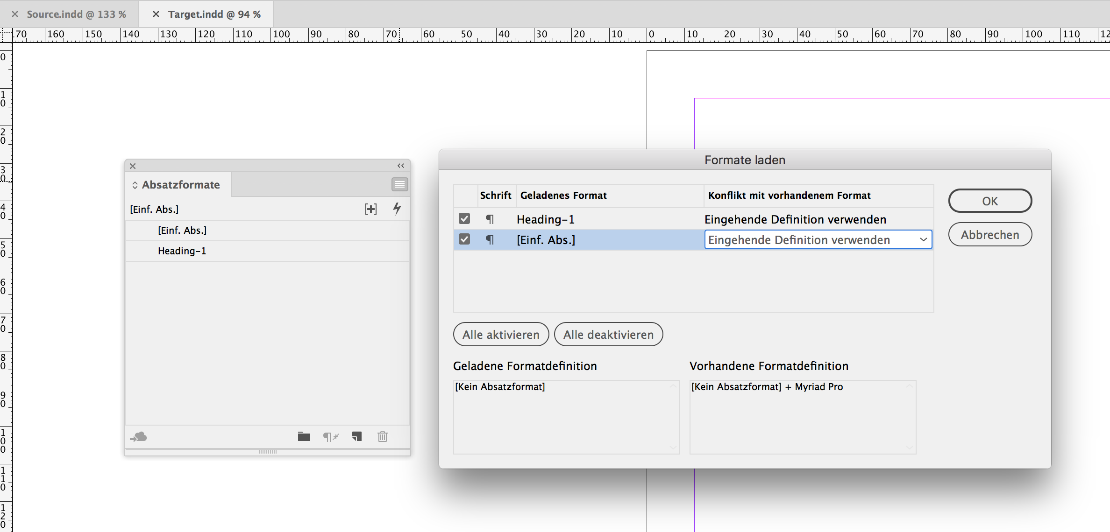Open the new style group folder icon

[304, 436]
